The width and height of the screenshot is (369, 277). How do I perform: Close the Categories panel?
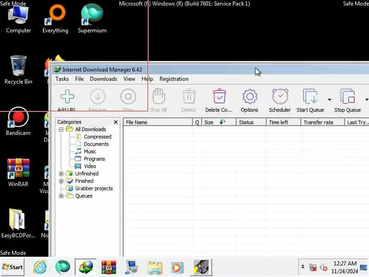[116, 122]
